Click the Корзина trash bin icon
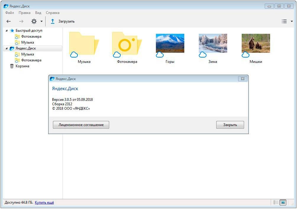This screenshot has width=297, height=209. [x=12, y=66]
